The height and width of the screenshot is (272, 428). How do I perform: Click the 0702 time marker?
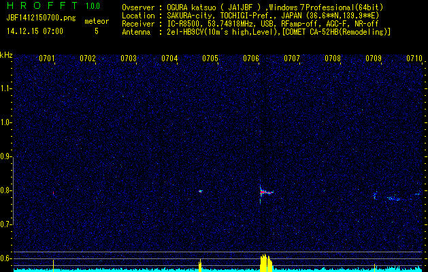click(88, 58)
